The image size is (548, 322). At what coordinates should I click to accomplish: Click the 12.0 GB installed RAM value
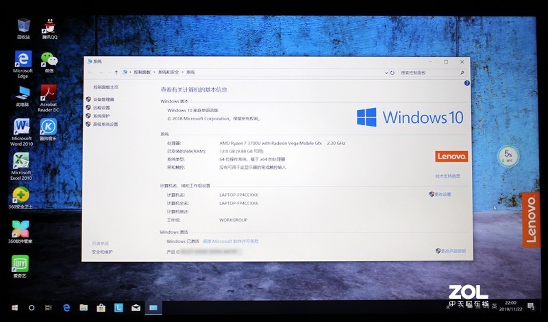[x=242, y=151]
